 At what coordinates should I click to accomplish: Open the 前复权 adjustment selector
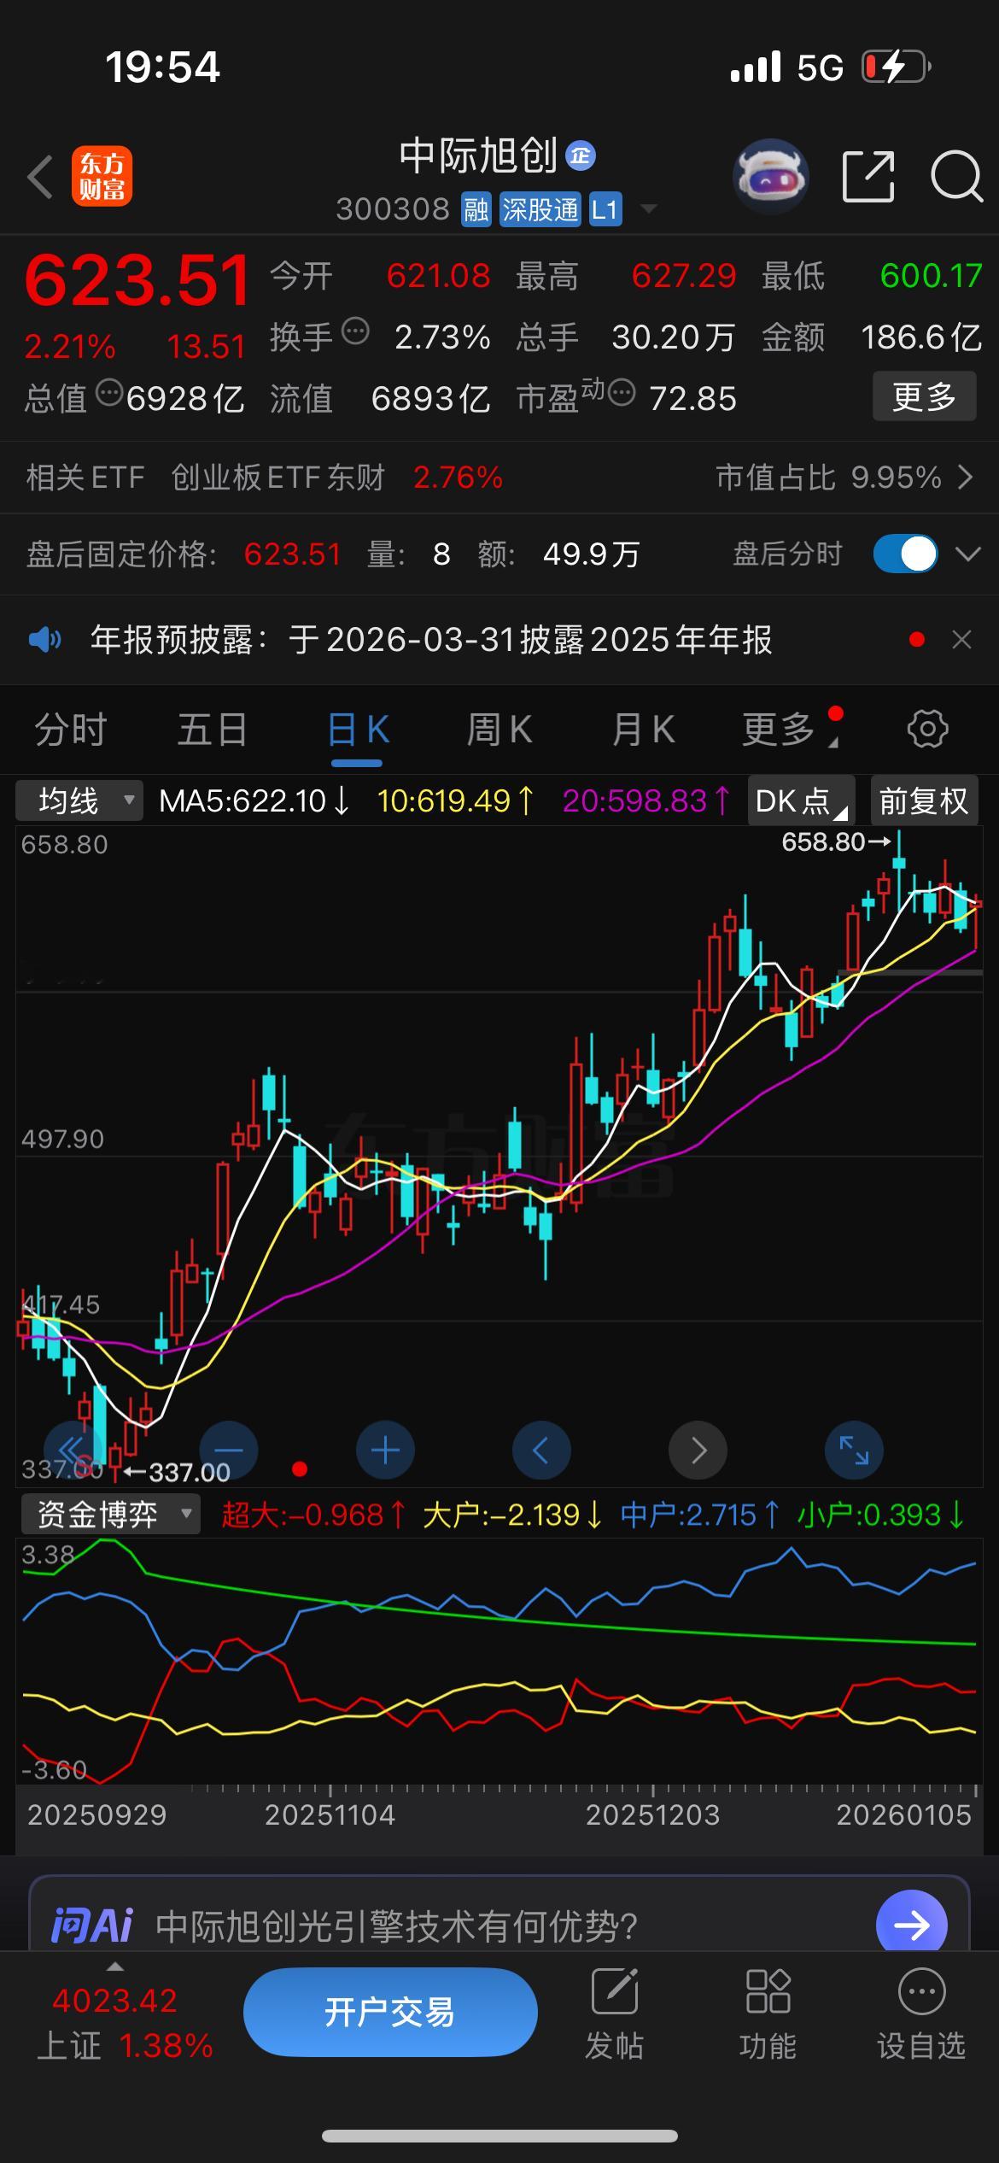click(x=924, y=800)
